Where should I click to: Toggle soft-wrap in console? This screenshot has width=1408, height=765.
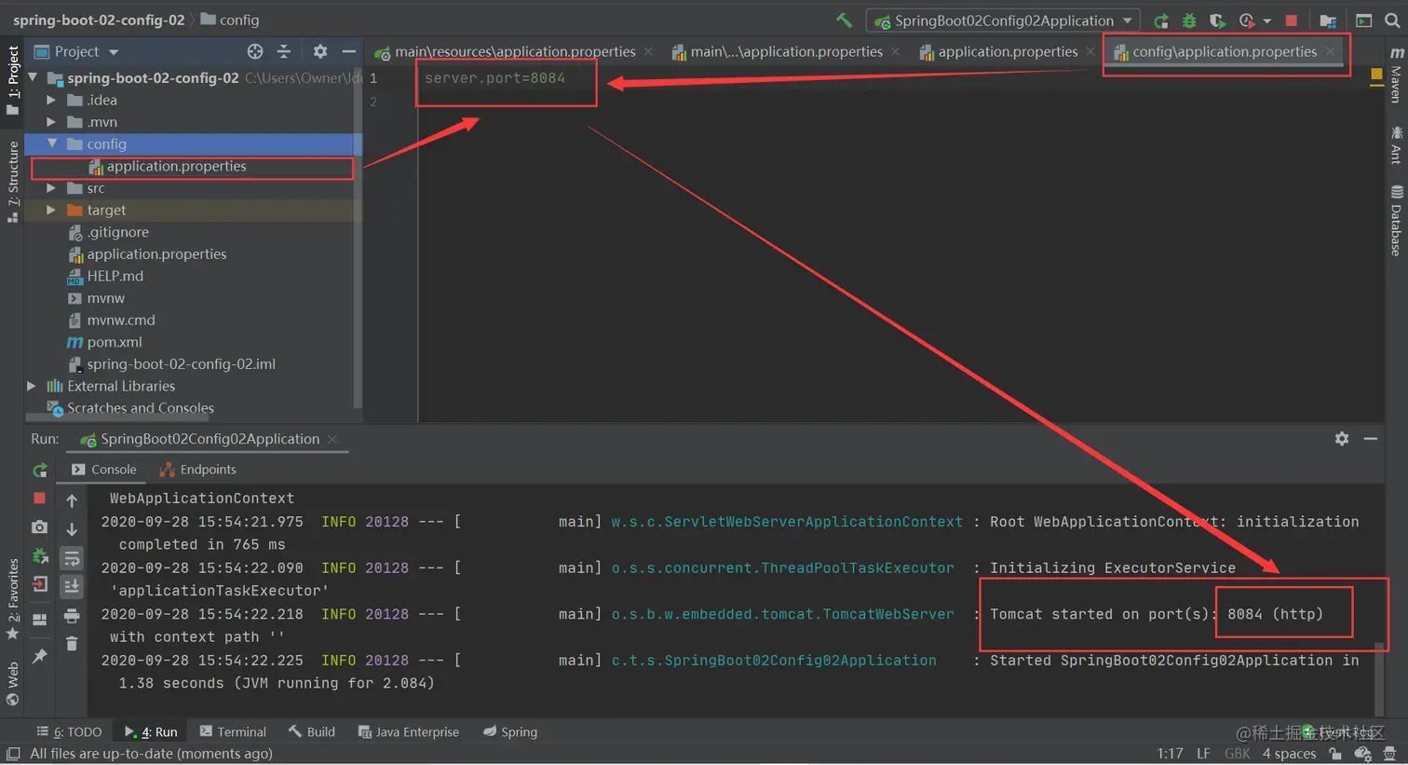click(x=72, y=558)
